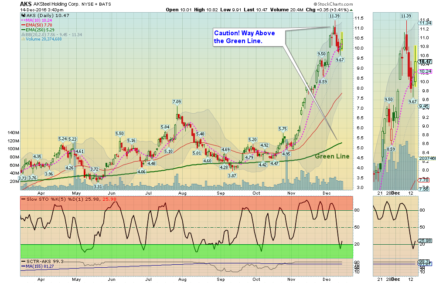The height and width of the screenshot is (283, 436).
Task: Select the EMA(50) 7.78 legend entry
Action: [x=37, y=25]
